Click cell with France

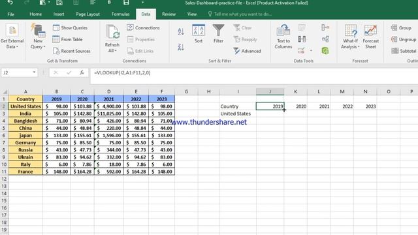click(x=25, y=172)
